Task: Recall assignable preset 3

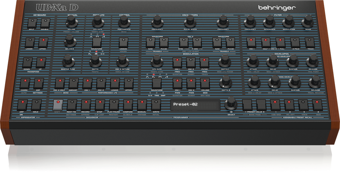Action: pos(303,105)
